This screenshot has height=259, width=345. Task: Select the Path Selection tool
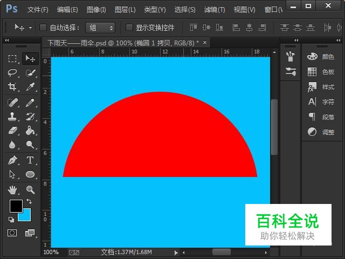click(x=12, y=174)
